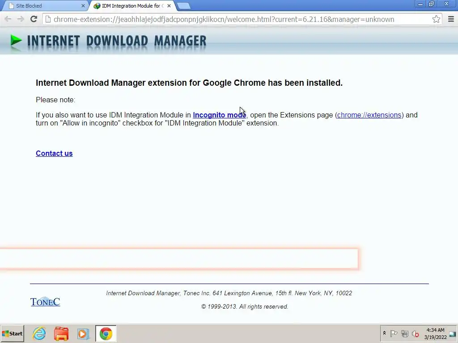Click the browser forward arrow
The height and width of the screenshot is (343, 458).
[x=21, y=19]
